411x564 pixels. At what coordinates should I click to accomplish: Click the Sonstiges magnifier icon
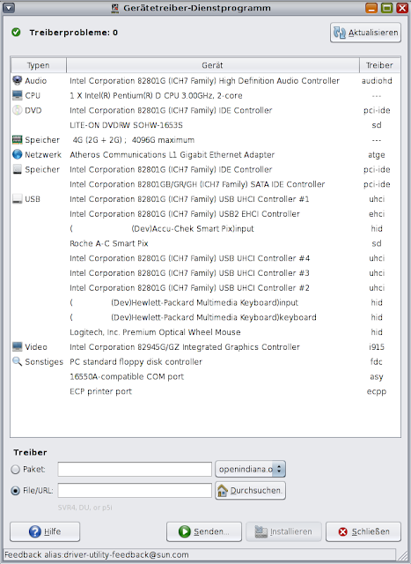(x=17, y=361)
